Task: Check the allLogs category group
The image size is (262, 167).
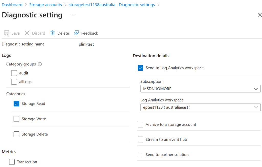Action: pyautogui.click(x=14, y=82)
